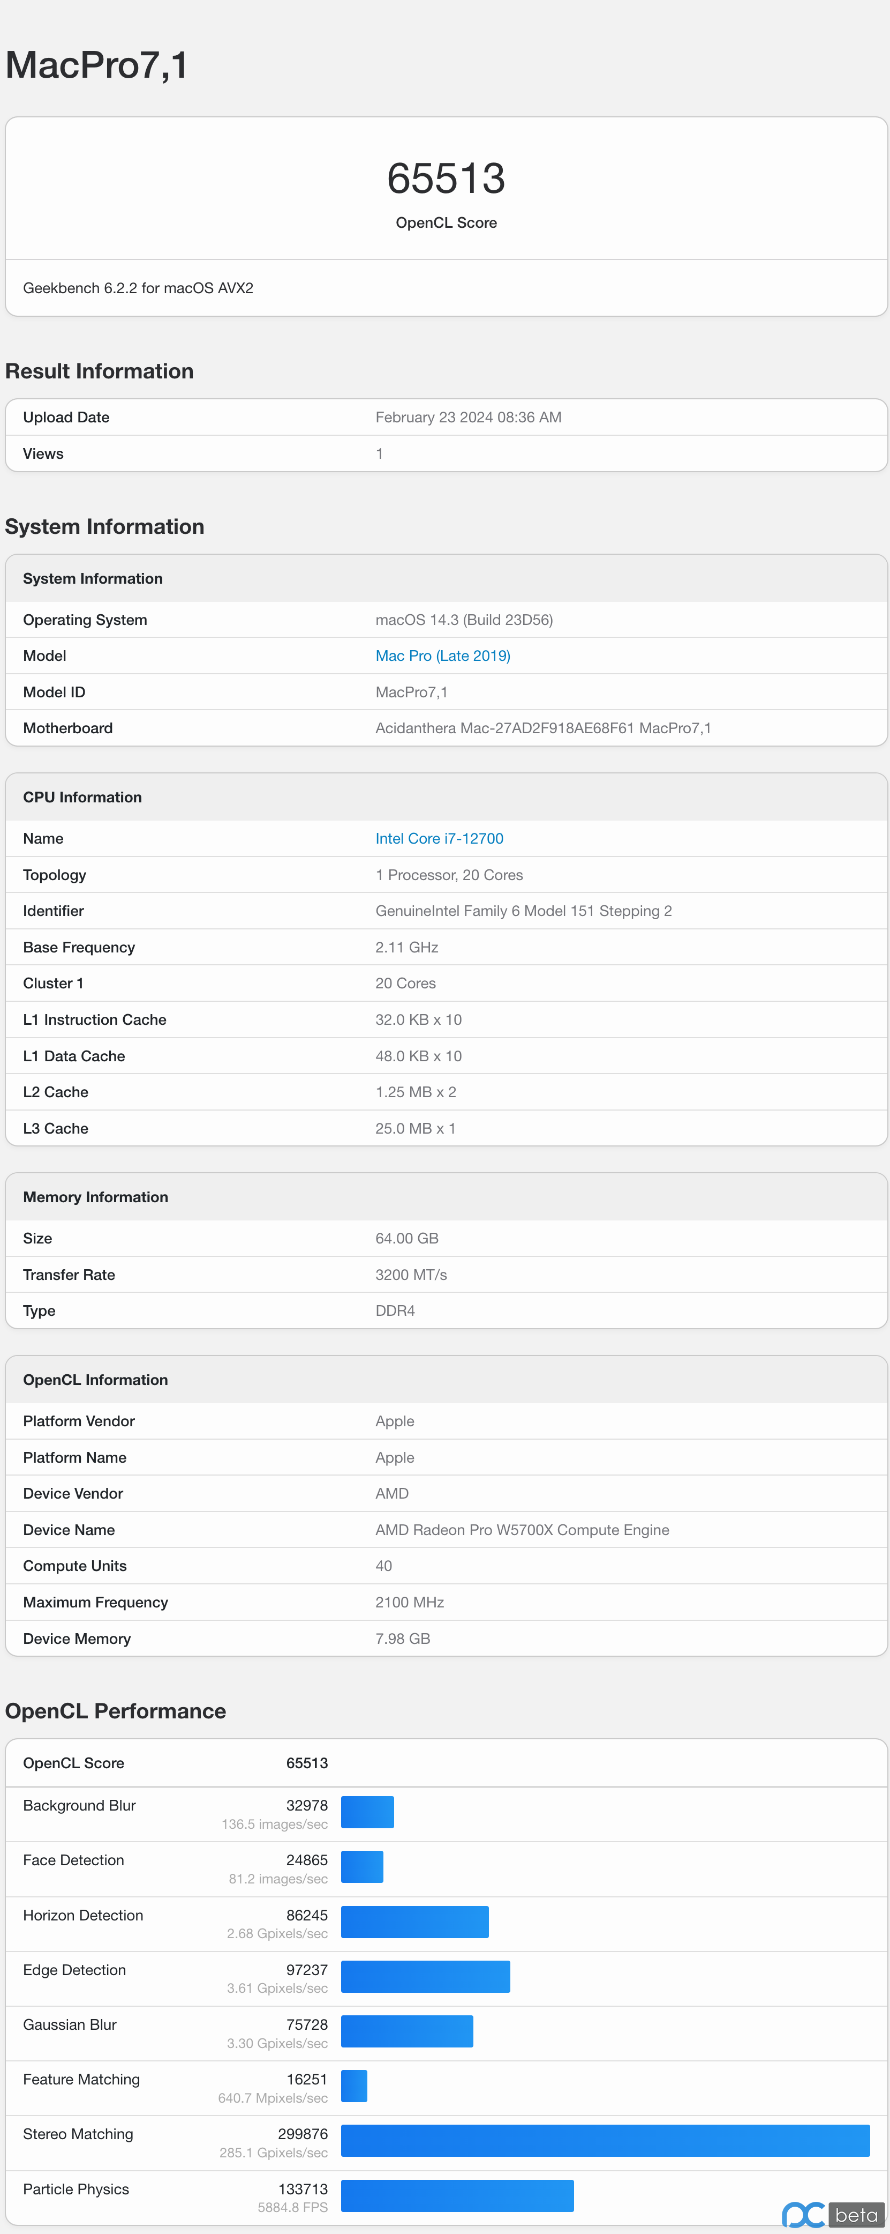Click the L3 Cache value 25.0 MB x 1
890x2234 pixels.
416,1128
